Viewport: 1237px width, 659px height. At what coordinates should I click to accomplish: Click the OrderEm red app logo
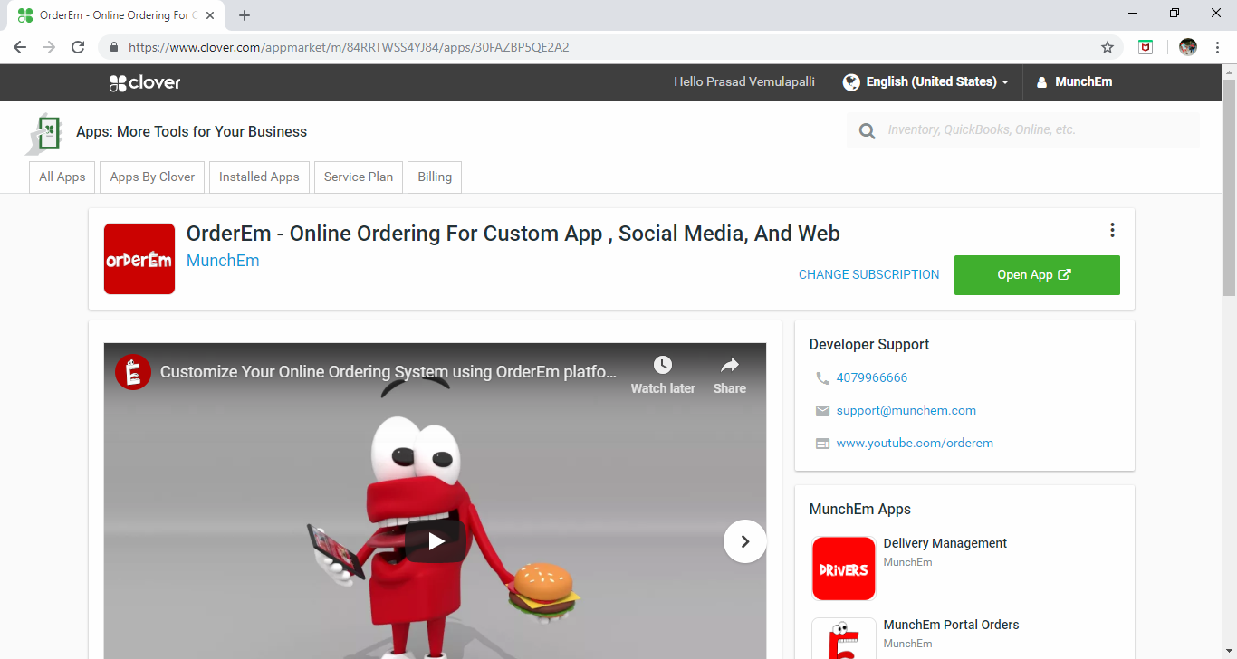point(139,259)
